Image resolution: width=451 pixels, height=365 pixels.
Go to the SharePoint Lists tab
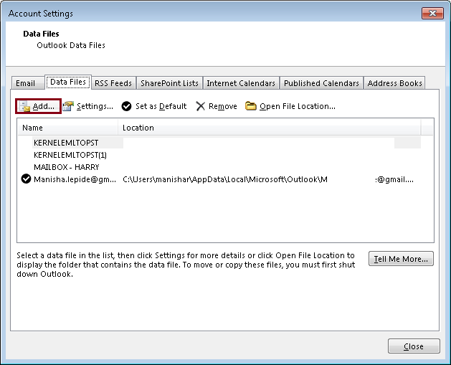point(169,83)
